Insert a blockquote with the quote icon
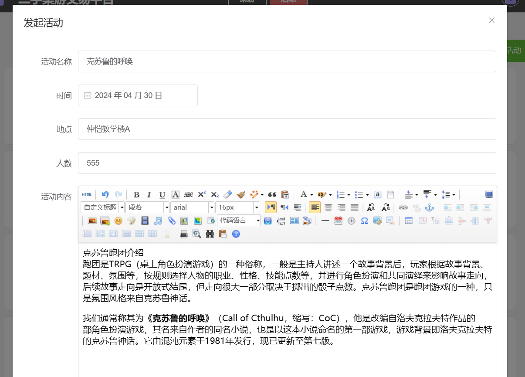The height and width of the screenshot is (377, 525). click(x=272, y=194)
